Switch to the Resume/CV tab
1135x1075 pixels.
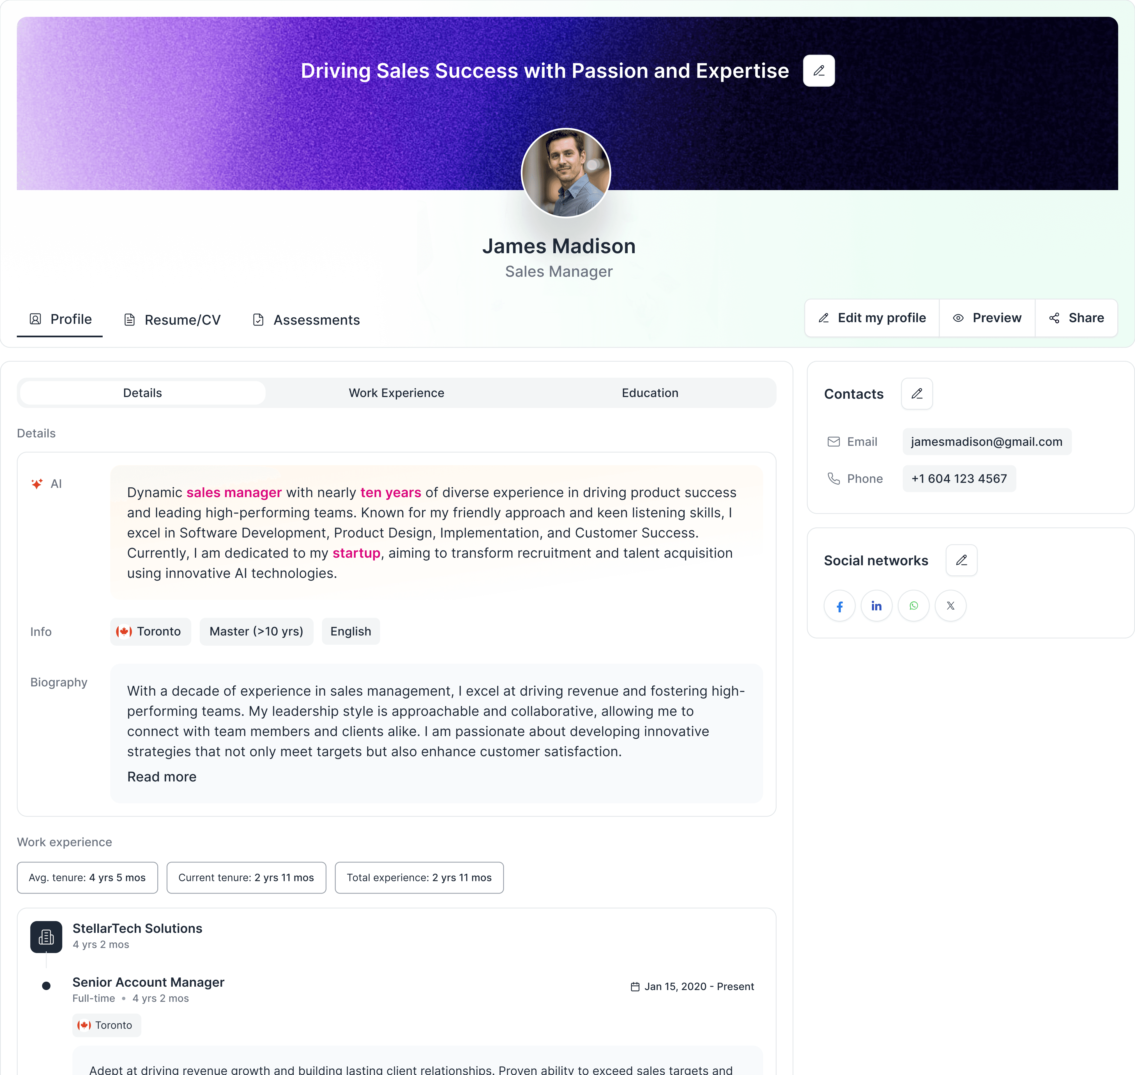(x=172, y=320)
